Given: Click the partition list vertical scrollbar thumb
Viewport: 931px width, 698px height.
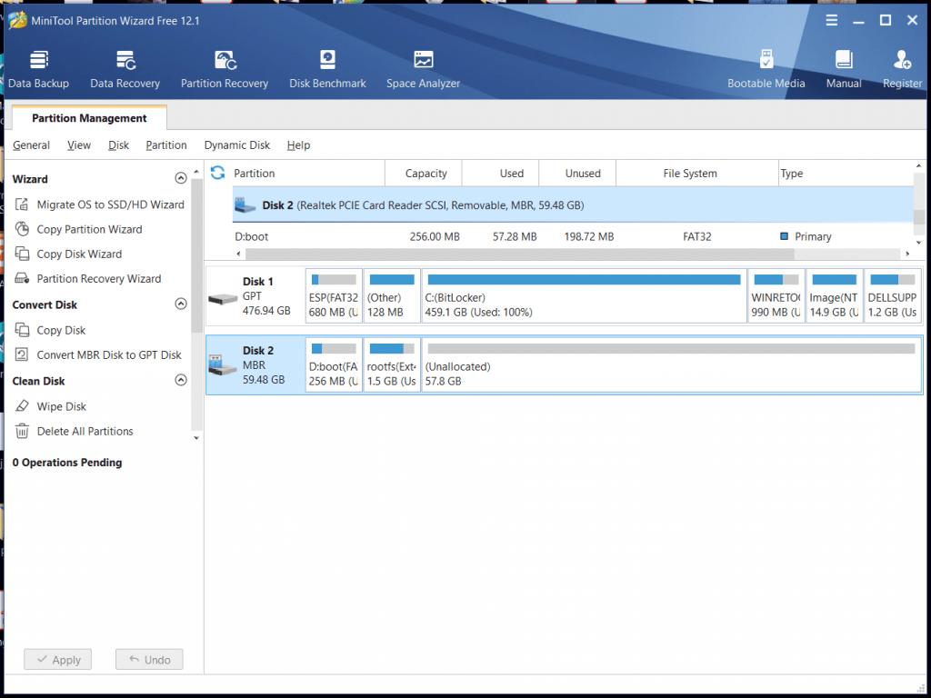Looking at the screenshot, I should click(919, 216).
